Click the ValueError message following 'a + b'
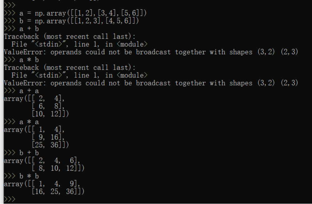 point(151,52)
